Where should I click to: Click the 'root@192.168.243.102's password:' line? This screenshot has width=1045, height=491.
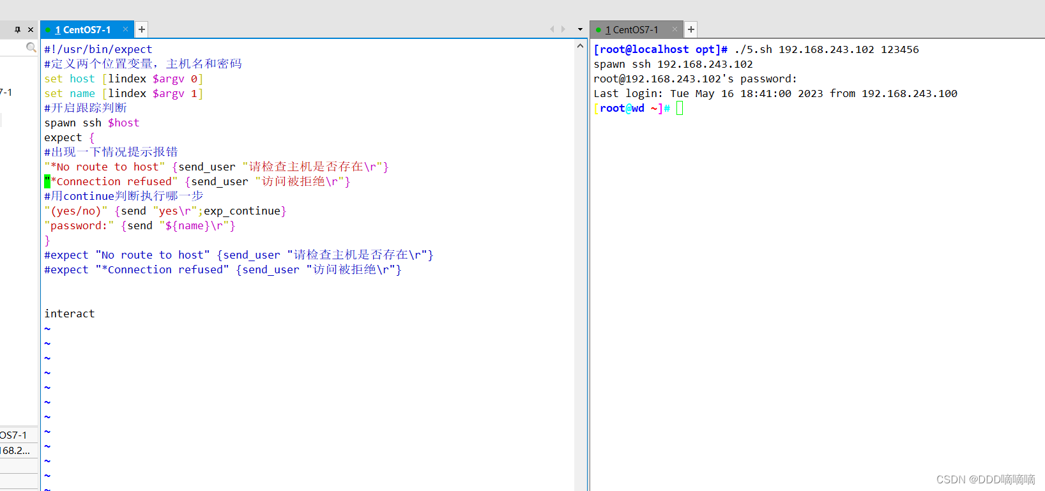coord(696,79)
